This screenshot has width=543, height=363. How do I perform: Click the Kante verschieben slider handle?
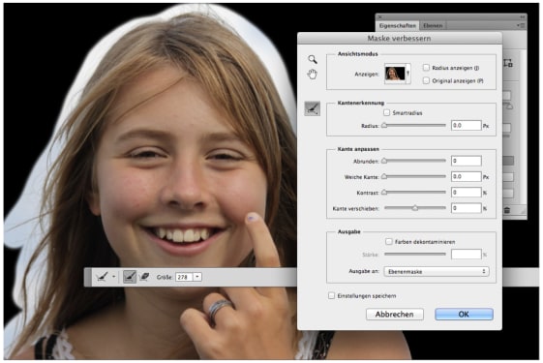click(415, 208)
